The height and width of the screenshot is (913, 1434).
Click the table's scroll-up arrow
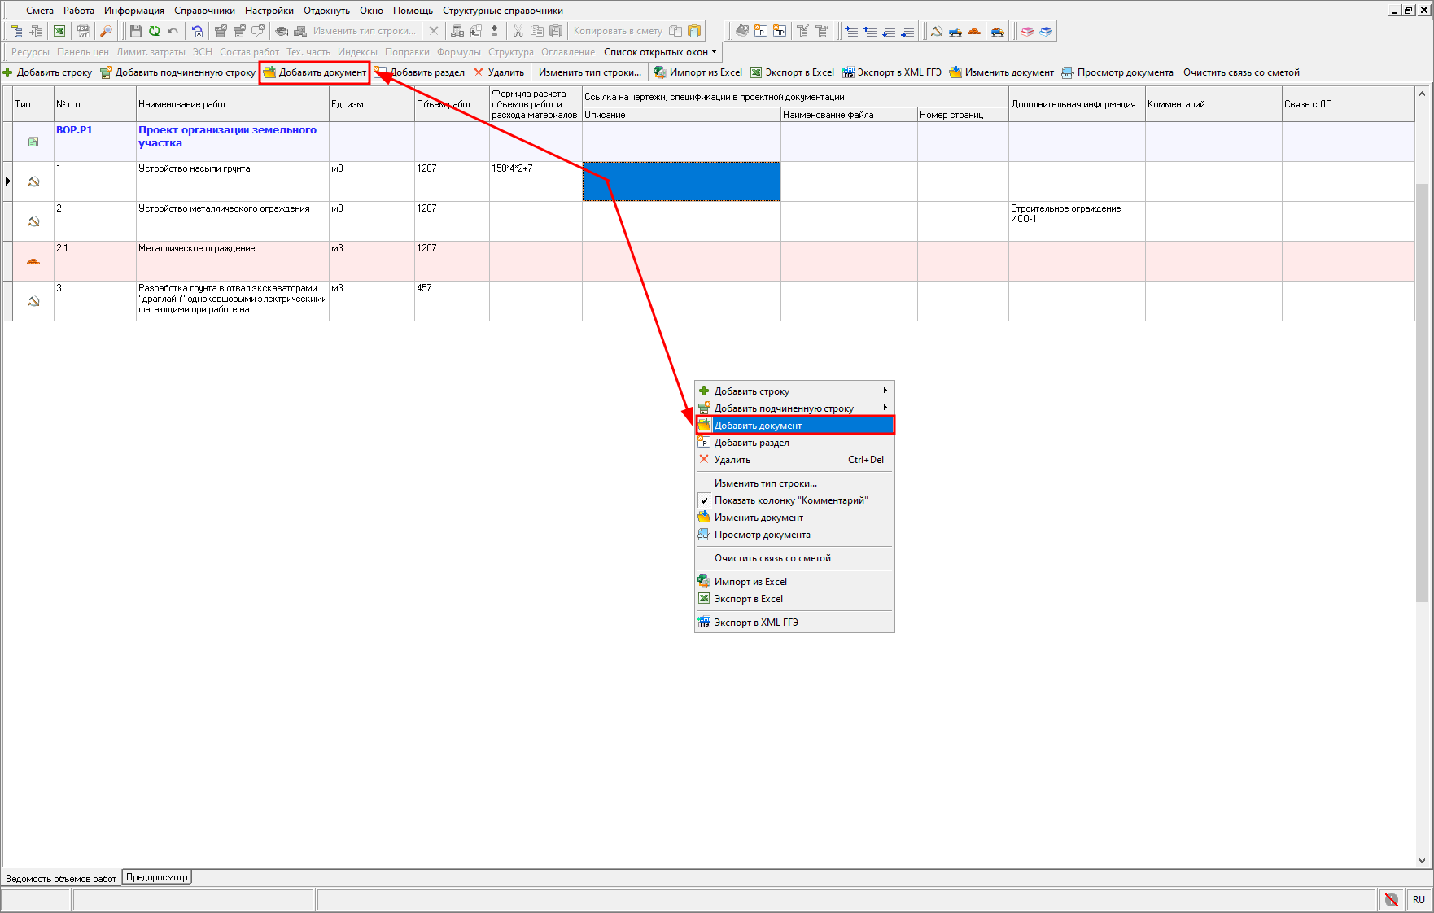[1422, 94]
